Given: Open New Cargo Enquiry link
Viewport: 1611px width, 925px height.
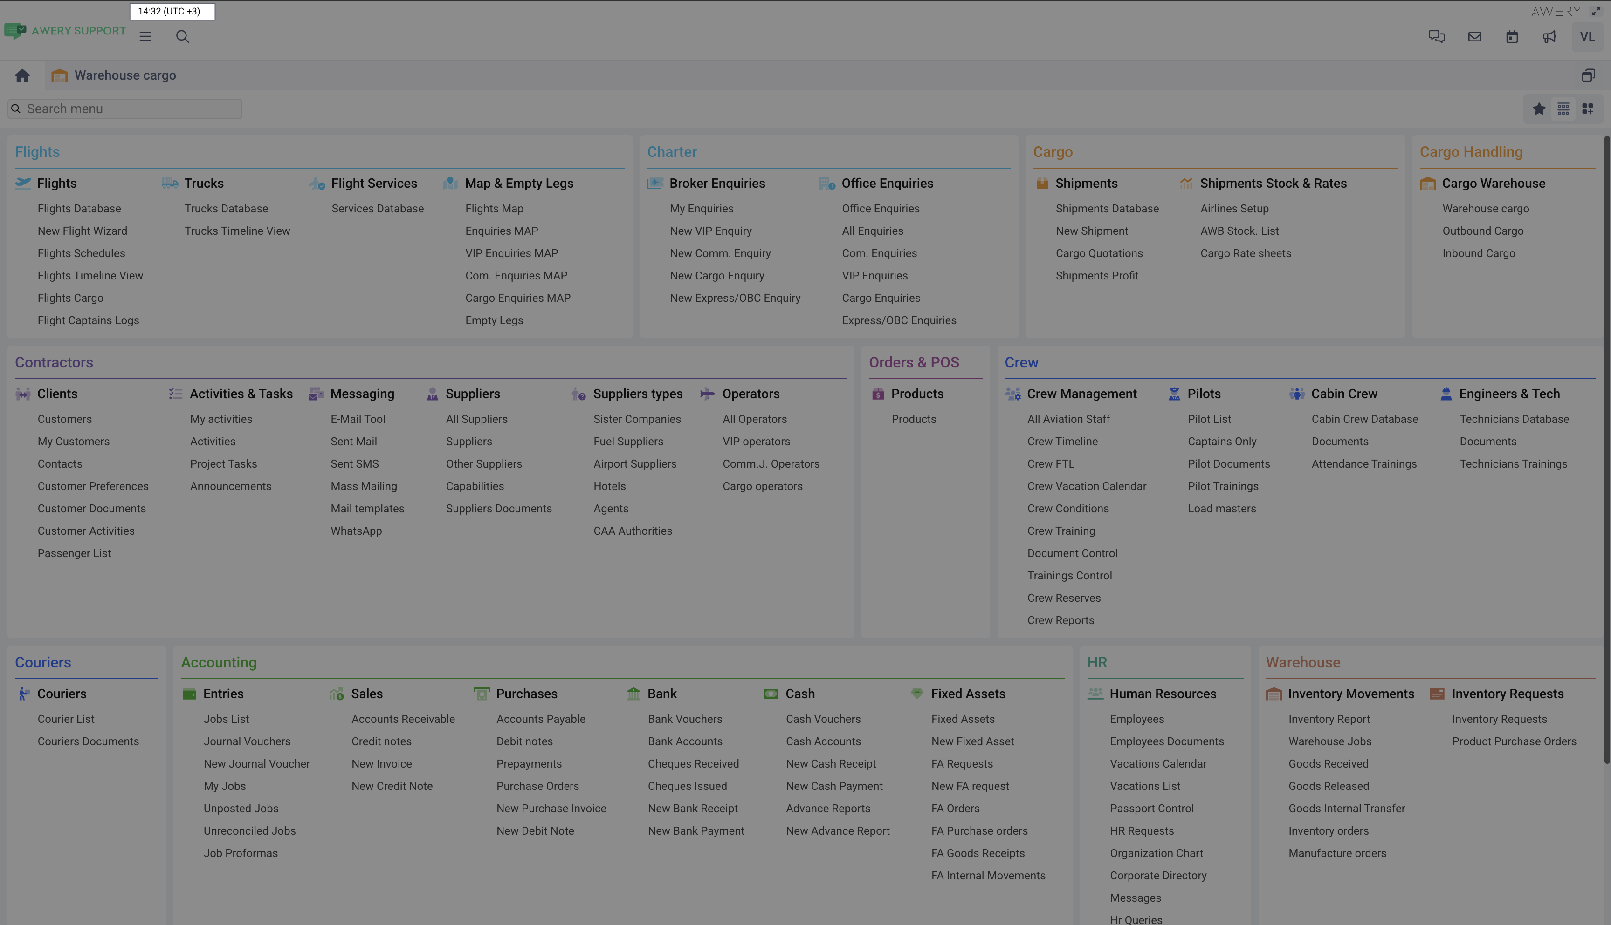Looking at the screenshot, I should click(716, 276).
